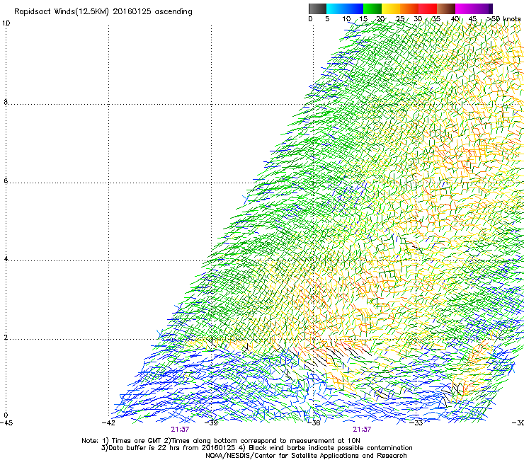
Task: Click the NOAA/NESDIS credit line
Action: coord(306,456)
